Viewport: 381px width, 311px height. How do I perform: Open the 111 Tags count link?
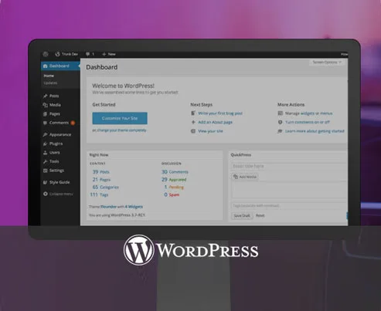pyautogui.click(x=99, y=194)
